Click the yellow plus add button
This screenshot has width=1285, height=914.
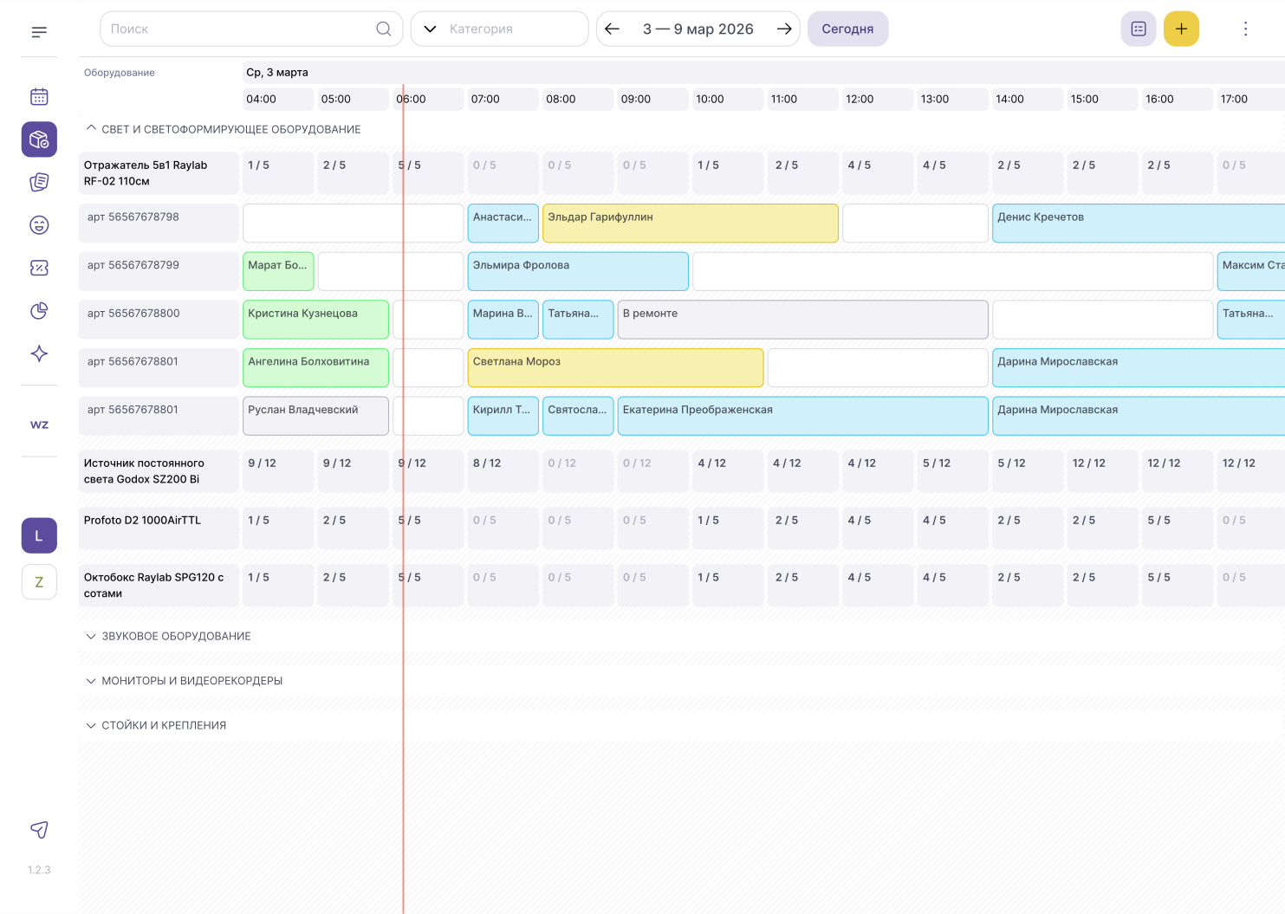pyautogui.click(x=1181, y=29)
